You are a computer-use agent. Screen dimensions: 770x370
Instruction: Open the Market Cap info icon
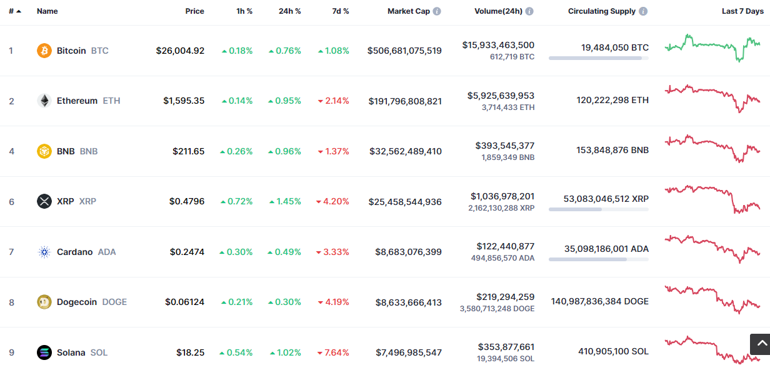[x=437, y=11]
